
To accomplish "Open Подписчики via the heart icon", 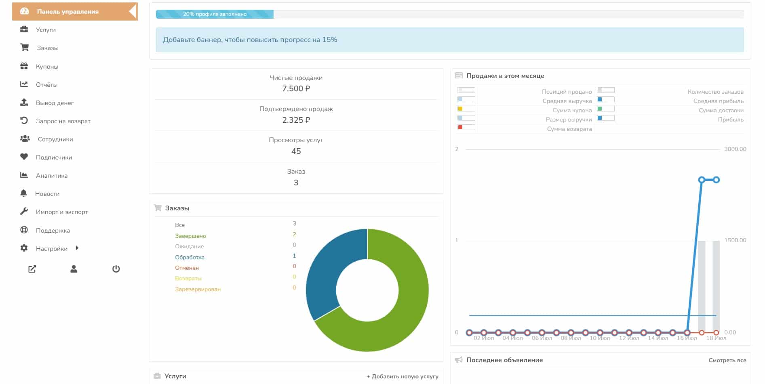I will click(24, 157).
